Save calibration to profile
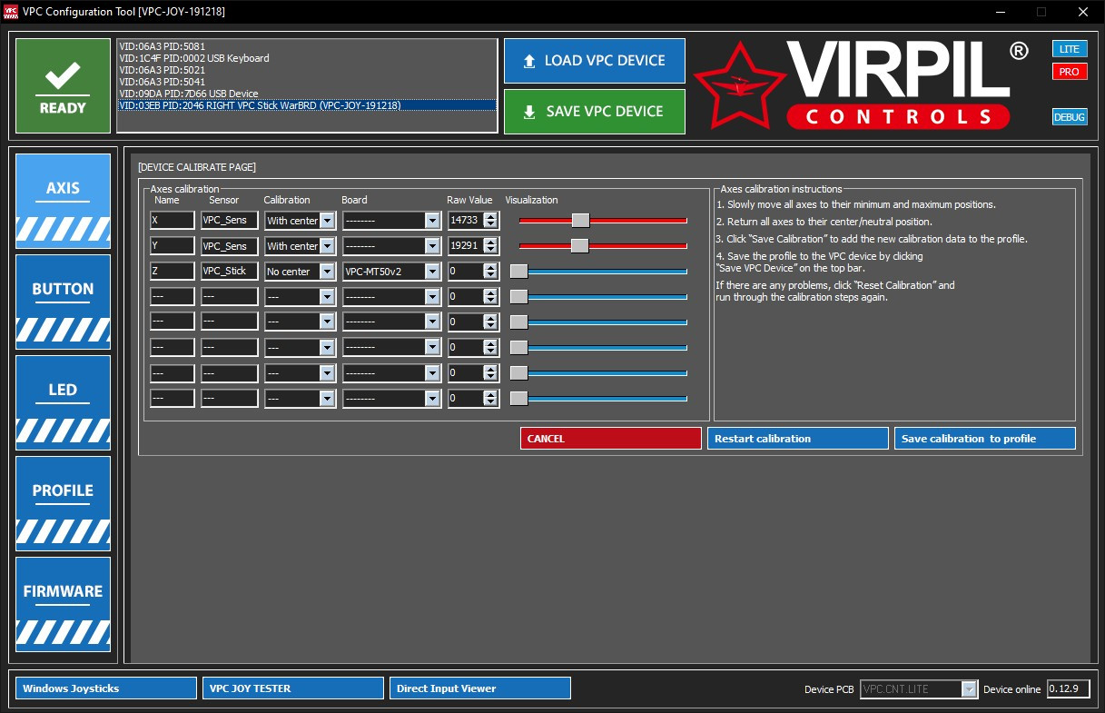 (x=985, y=439)
